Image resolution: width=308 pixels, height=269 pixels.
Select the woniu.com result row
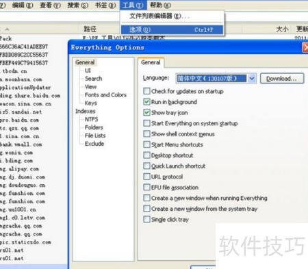(16, 153)
